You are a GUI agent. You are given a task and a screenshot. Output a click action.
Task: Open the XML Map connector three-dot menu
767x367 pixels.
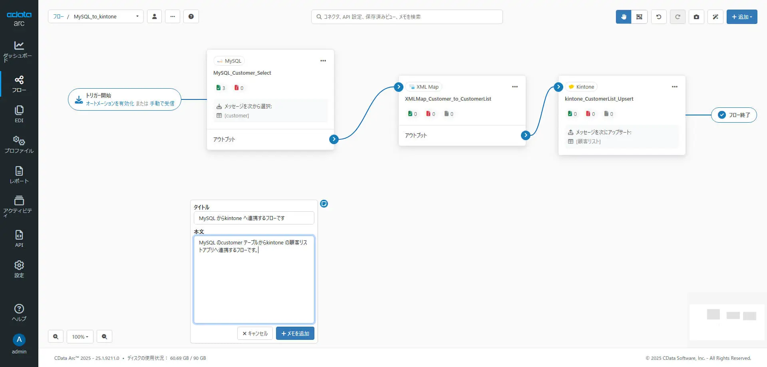click(x=515, y=87)
